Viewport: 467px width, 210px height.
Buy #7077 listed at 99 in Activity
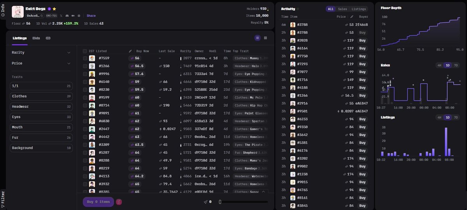click(362, 72)
